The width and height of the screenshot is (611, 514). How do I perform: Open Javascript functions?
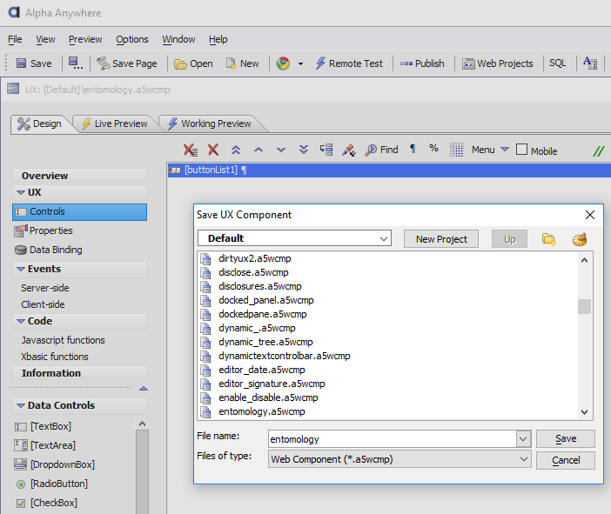pyautogui.click(x=64, y=340)
